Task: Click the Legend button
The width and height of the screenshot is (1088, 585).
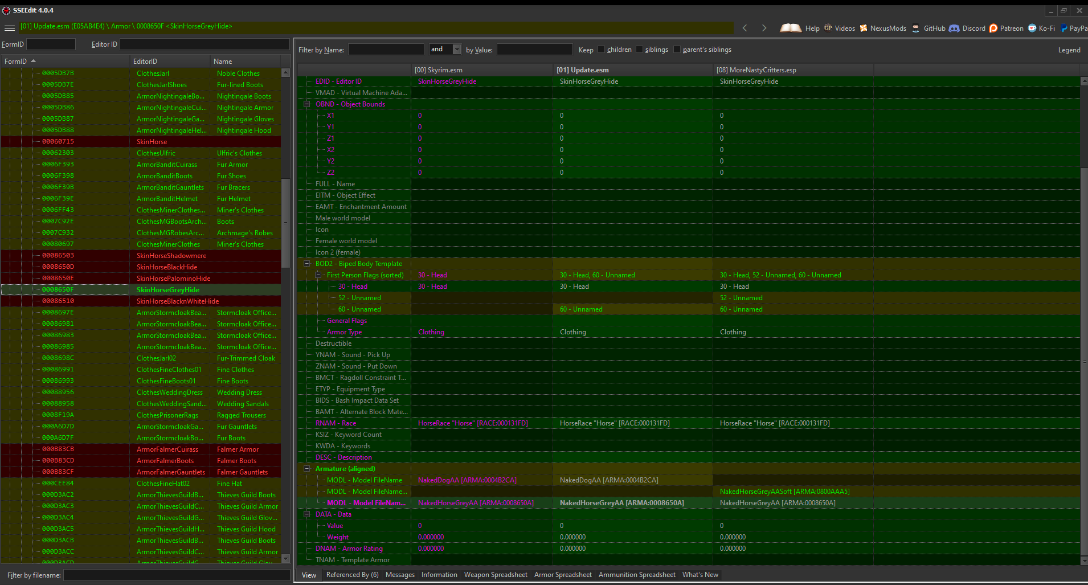Action: point(1069,50)
